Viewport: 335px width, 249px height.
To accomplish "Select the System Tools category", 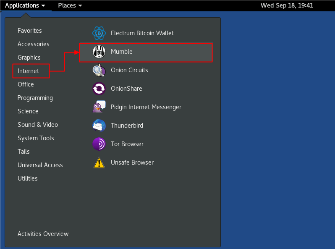I will pos(36,138).
